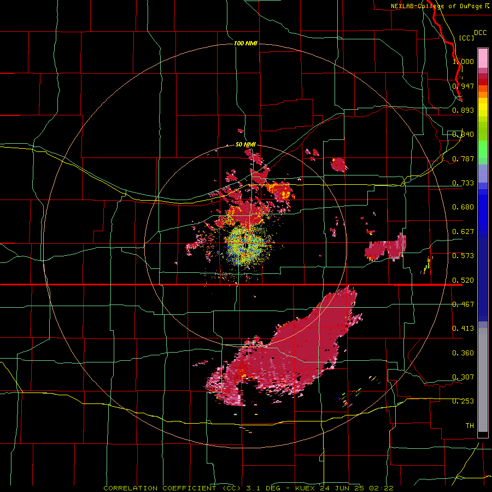The width and height of the screenshot is (492, 492).
Task: Click the 0.947 color scale value
Action: tap(463, 86)
